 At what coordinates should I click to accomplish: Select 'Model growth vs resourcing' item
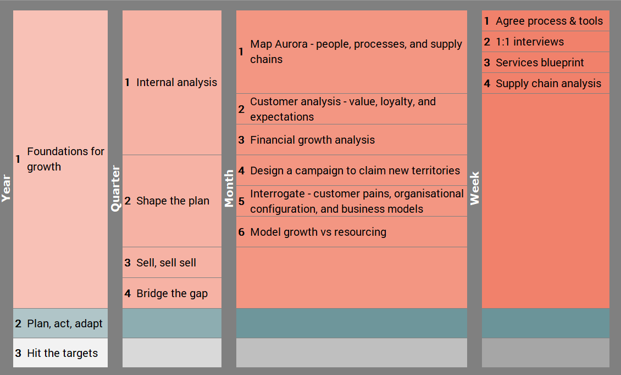coord(352,232)
